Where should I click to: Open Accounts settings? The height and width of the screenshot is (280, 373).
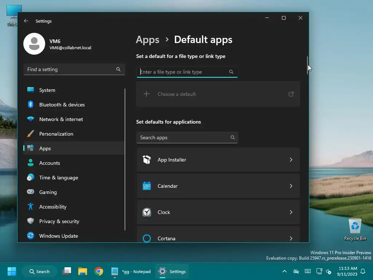pos(74,163)
